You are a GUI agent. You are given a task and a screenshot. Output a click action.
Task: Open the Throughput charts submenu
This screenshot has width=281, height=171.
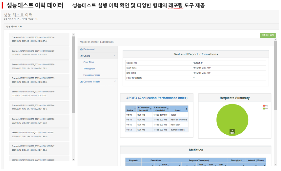89,69
